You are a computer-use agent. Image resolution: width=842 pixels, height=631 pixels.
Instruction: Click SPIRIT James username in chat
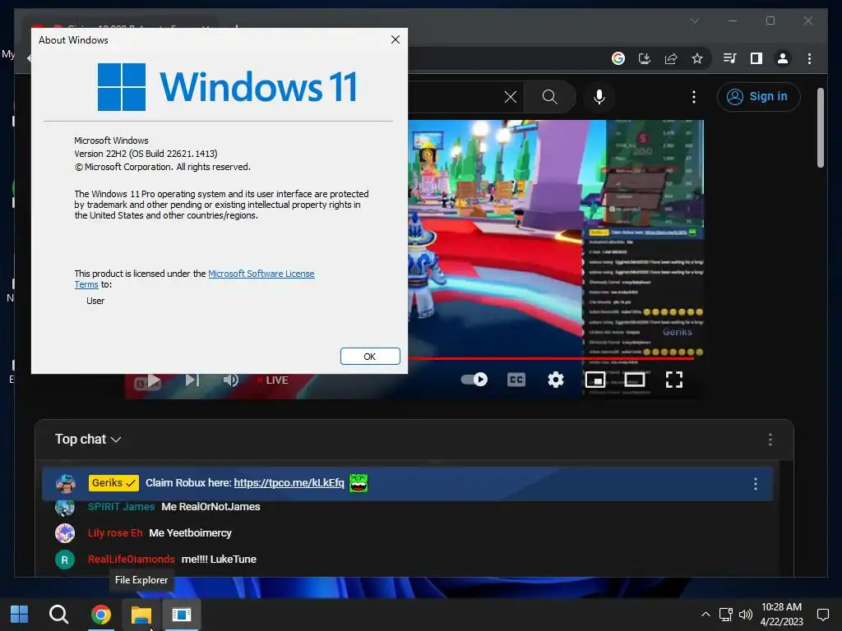[x=122, y=506]
